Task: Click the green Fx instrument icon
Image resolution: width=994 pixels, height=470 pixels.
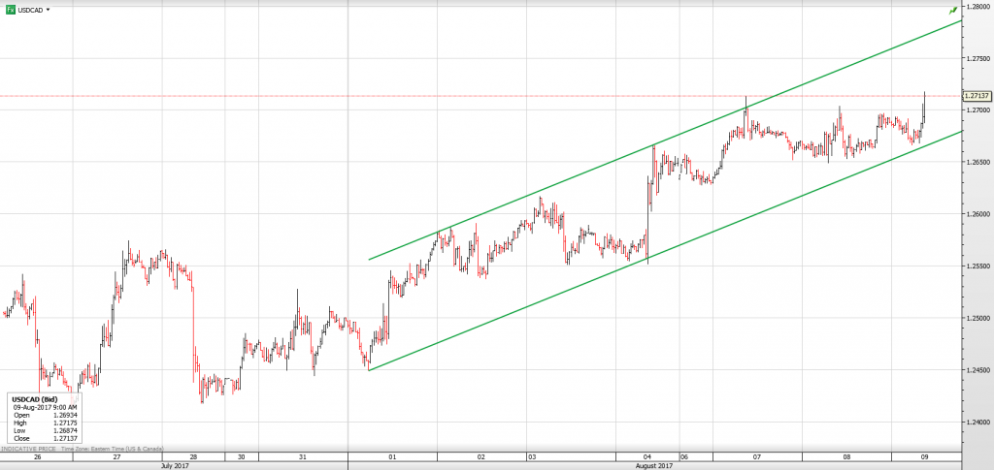Action: (x=10, y=9)
